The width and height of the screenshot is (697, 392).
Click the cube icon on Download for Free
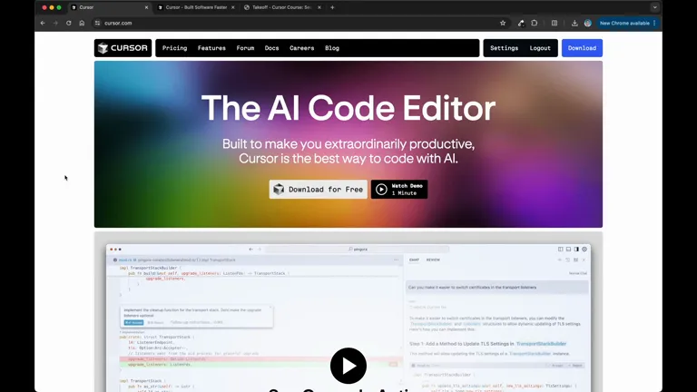[279, 190]
